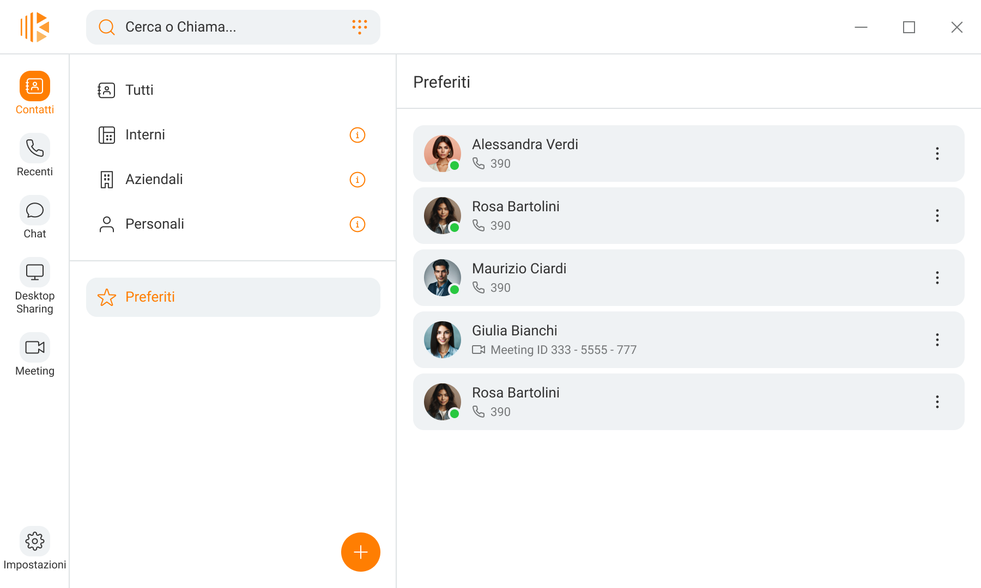Expand more options for Giulia Bianchi

937,340
